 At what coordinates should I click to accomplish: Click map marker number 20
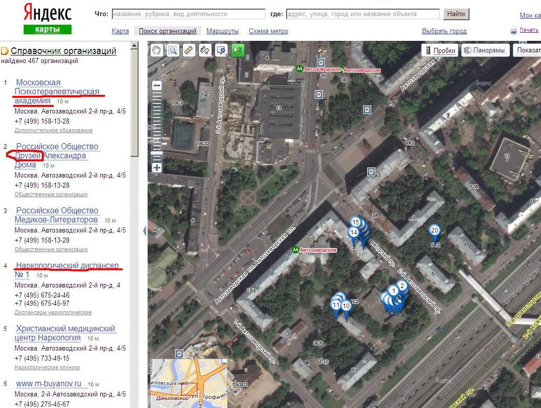pyautogui.click(x=434, y=230)
